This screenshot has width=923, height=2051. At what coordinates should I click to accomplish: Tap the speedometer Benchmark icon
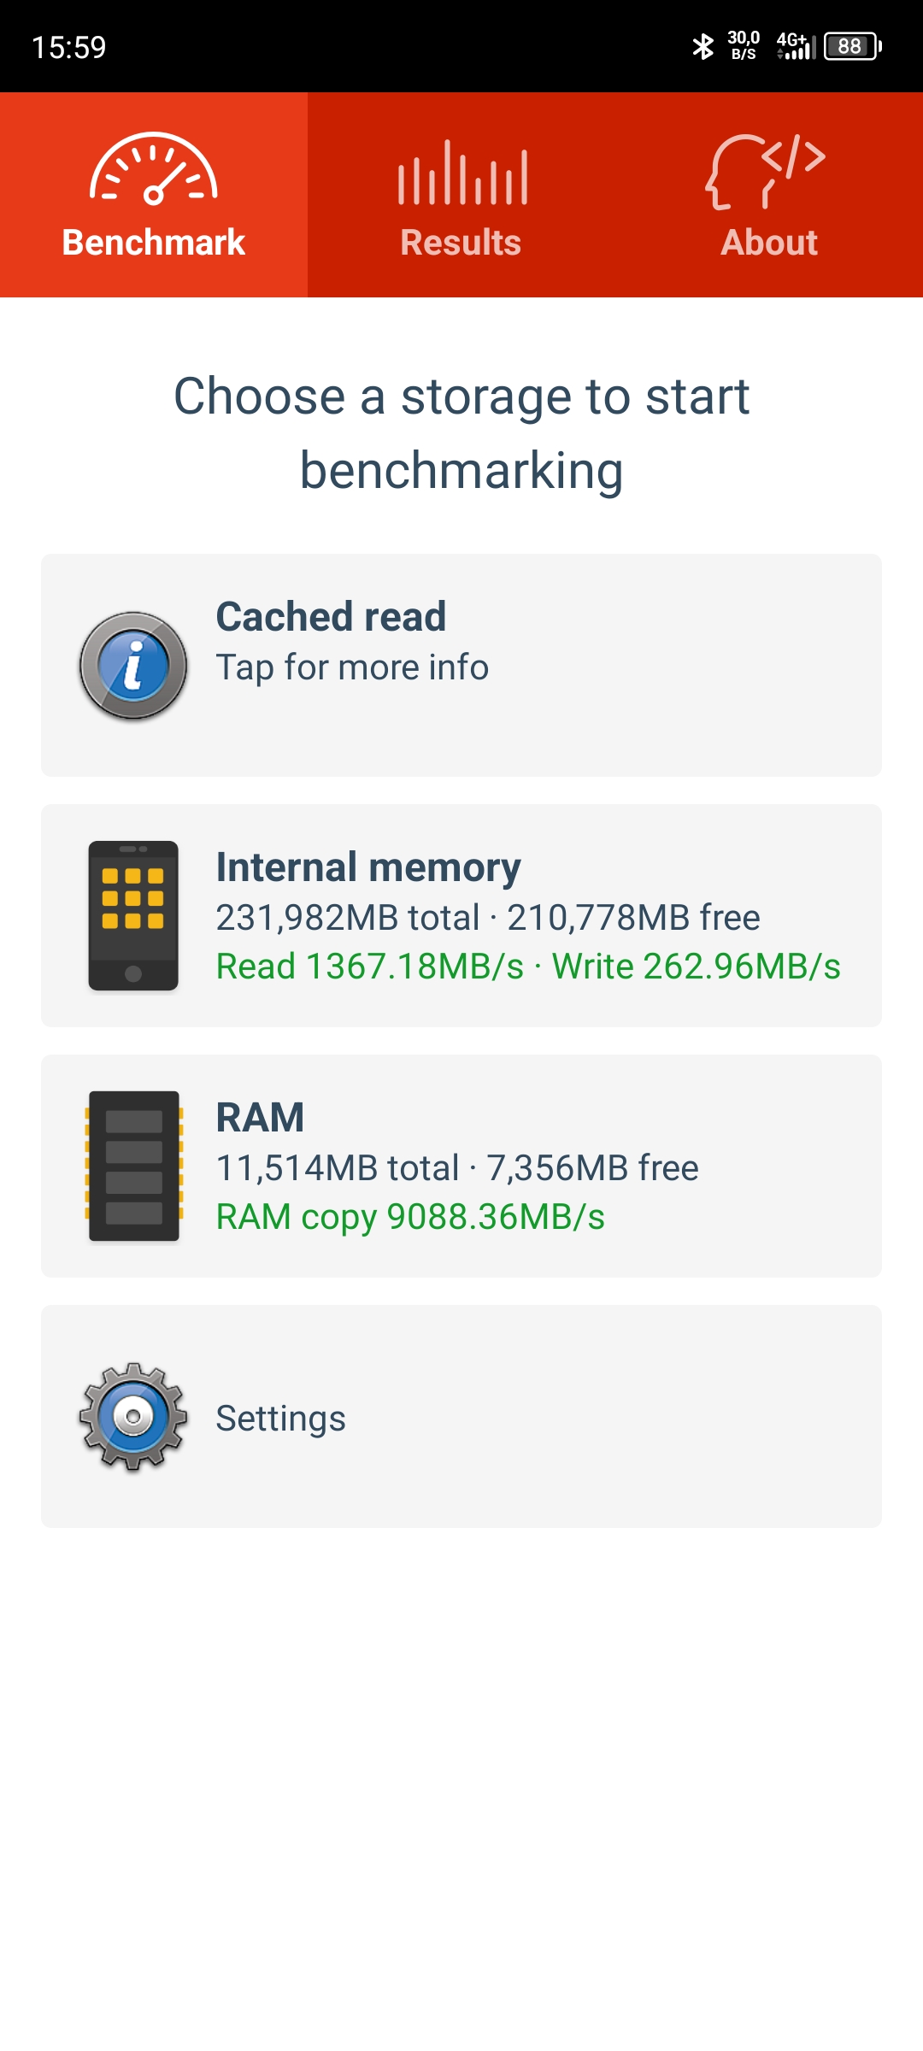[x=154, y=169]
